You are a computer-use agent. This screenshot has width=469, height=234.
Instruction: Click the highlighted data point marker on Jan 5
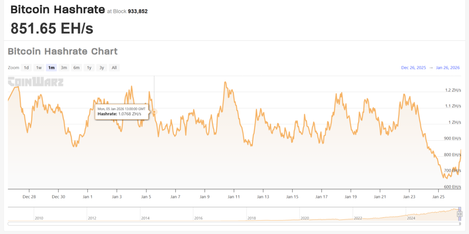click(154, 112)
